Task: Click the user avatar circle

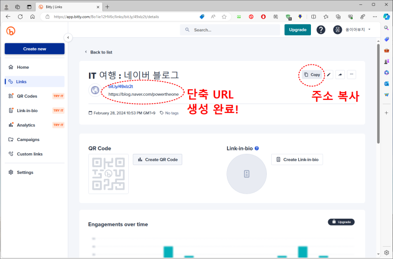Action: coord(337,30)
